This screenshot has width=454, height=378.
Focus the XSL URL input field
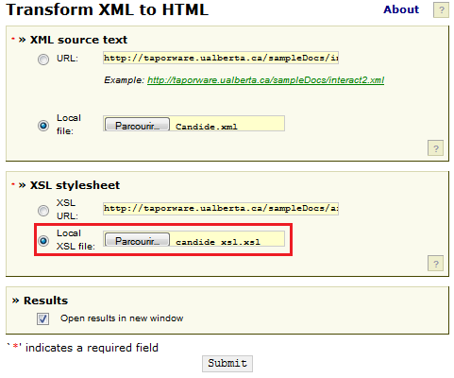click(221, 209)
